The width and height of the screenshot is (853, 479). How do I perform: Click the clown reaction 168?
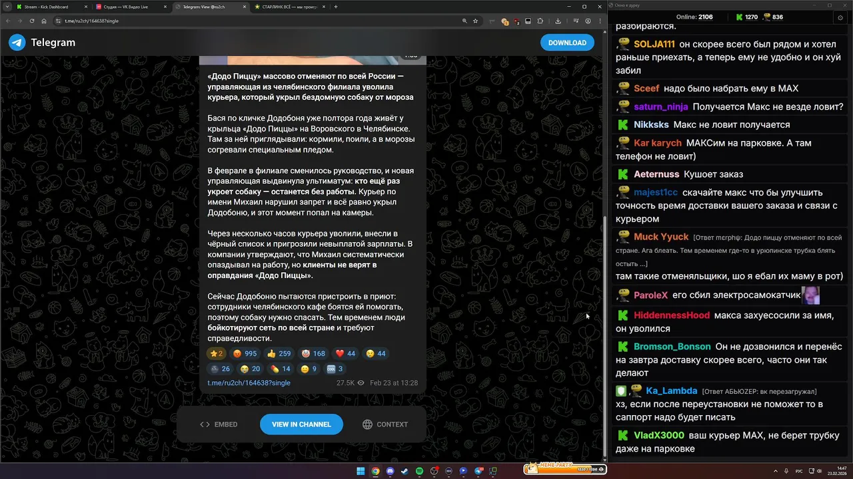pyautogui.click(x=313, y=354)
